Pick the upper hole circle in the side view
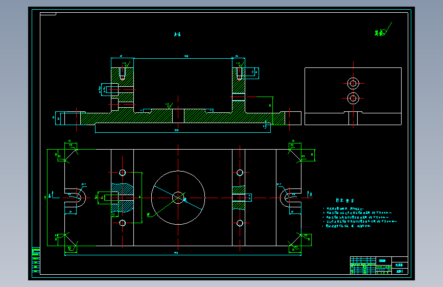443x287 pixels. pos(353,83)
